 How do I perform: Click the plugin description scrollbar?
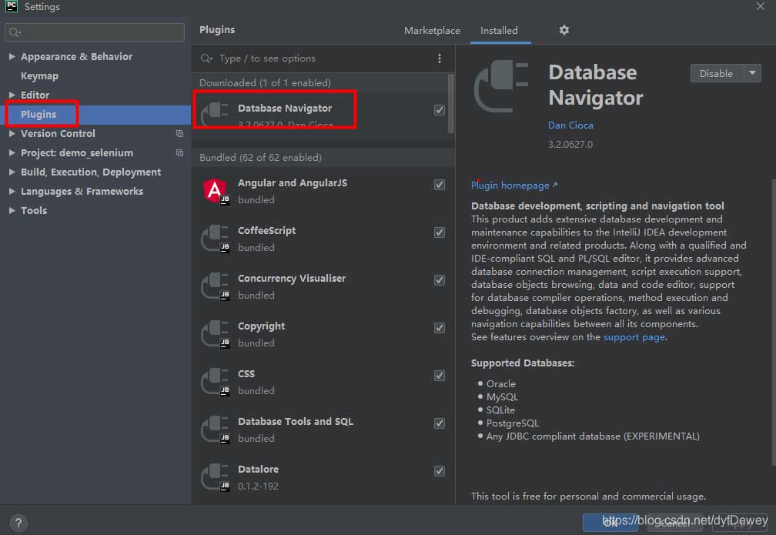(774, 322)
